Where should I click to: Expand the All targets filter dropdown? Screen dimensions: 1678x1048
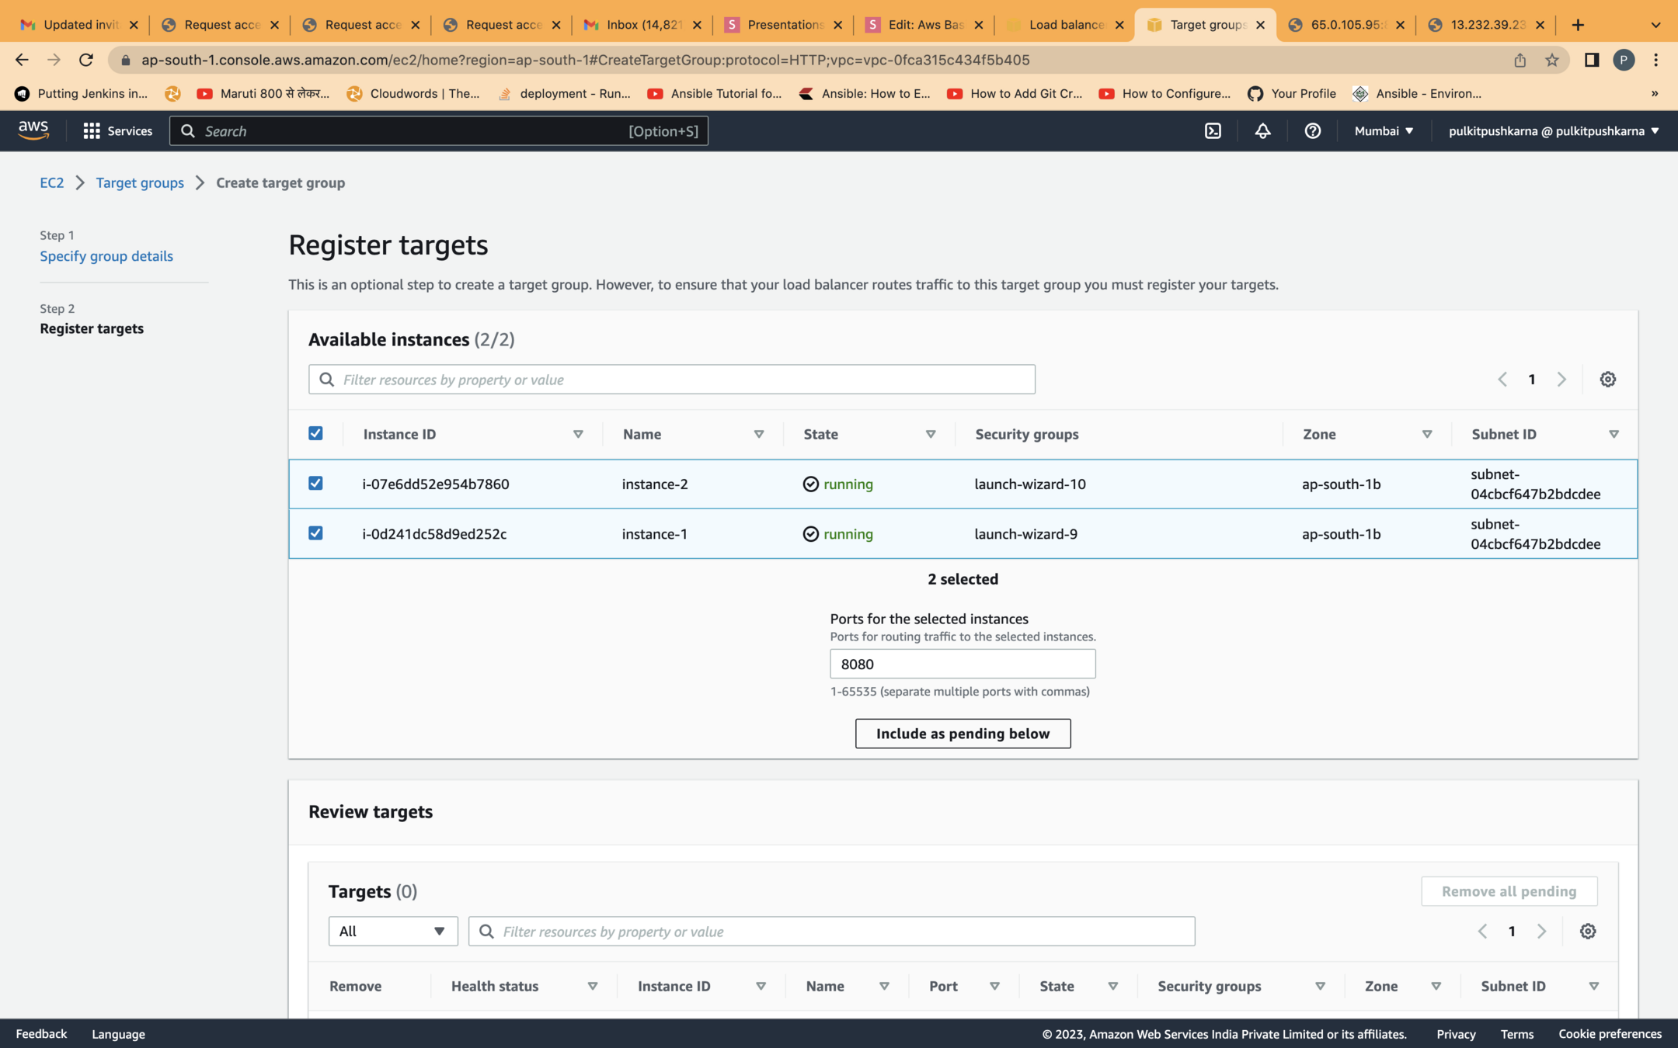tap(392, 931)
